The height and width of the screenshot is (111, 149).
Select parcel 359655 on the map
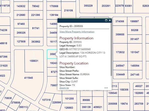pyautogui.click(x=120, y=34)
